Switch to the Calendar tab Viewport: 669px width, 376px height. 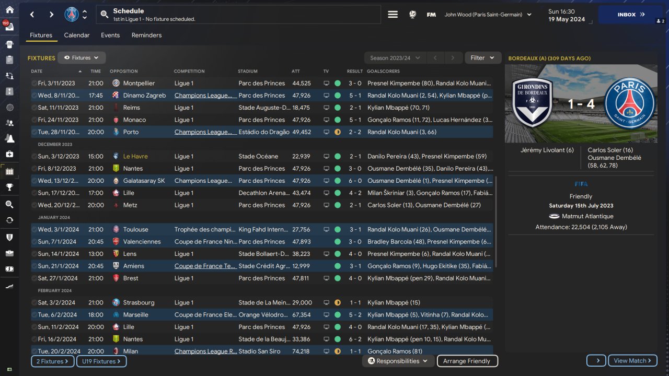[x=77, y=36]
